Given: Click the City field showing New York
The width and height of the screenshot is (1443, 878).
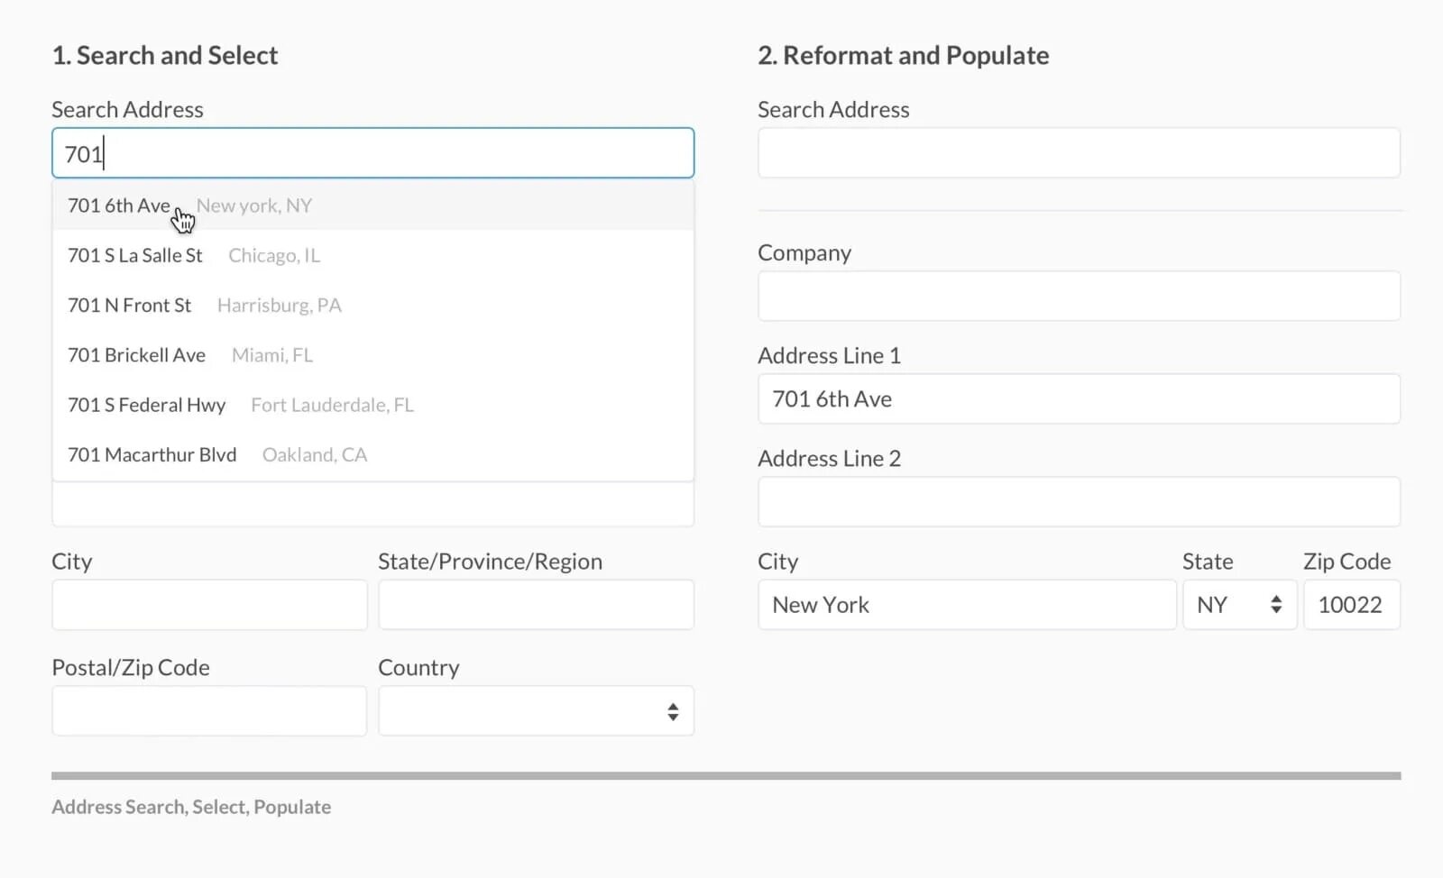Looking at the screenshot, I should tap(967, 605).
